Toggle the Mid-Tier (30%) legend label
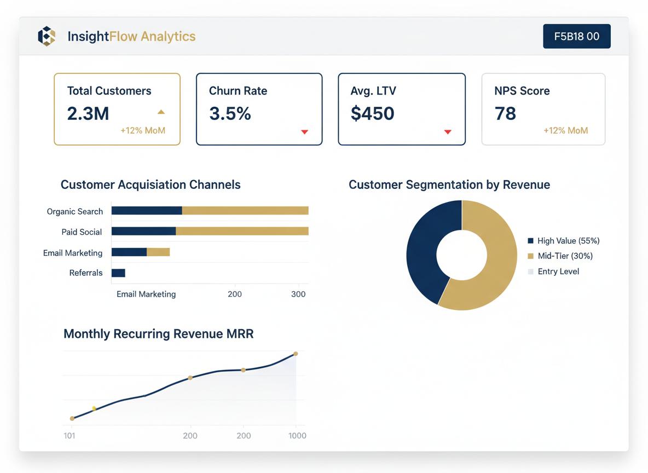 [565, 256]
